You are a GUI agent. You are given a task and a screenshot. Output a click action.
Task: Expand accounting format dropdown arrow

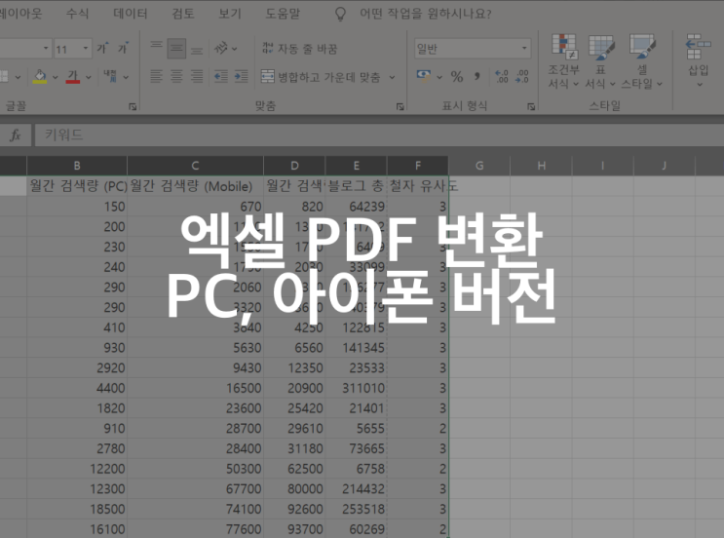click(x=439, y=77)
